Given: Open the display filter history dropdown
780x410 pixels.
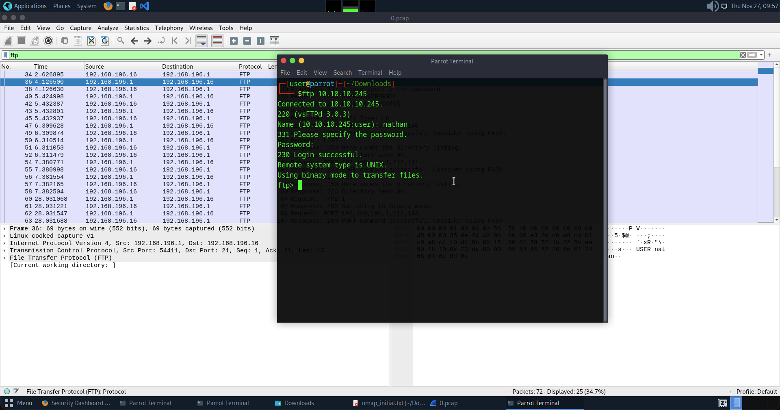Looking at the screenshot, I should tap(761, 55).
